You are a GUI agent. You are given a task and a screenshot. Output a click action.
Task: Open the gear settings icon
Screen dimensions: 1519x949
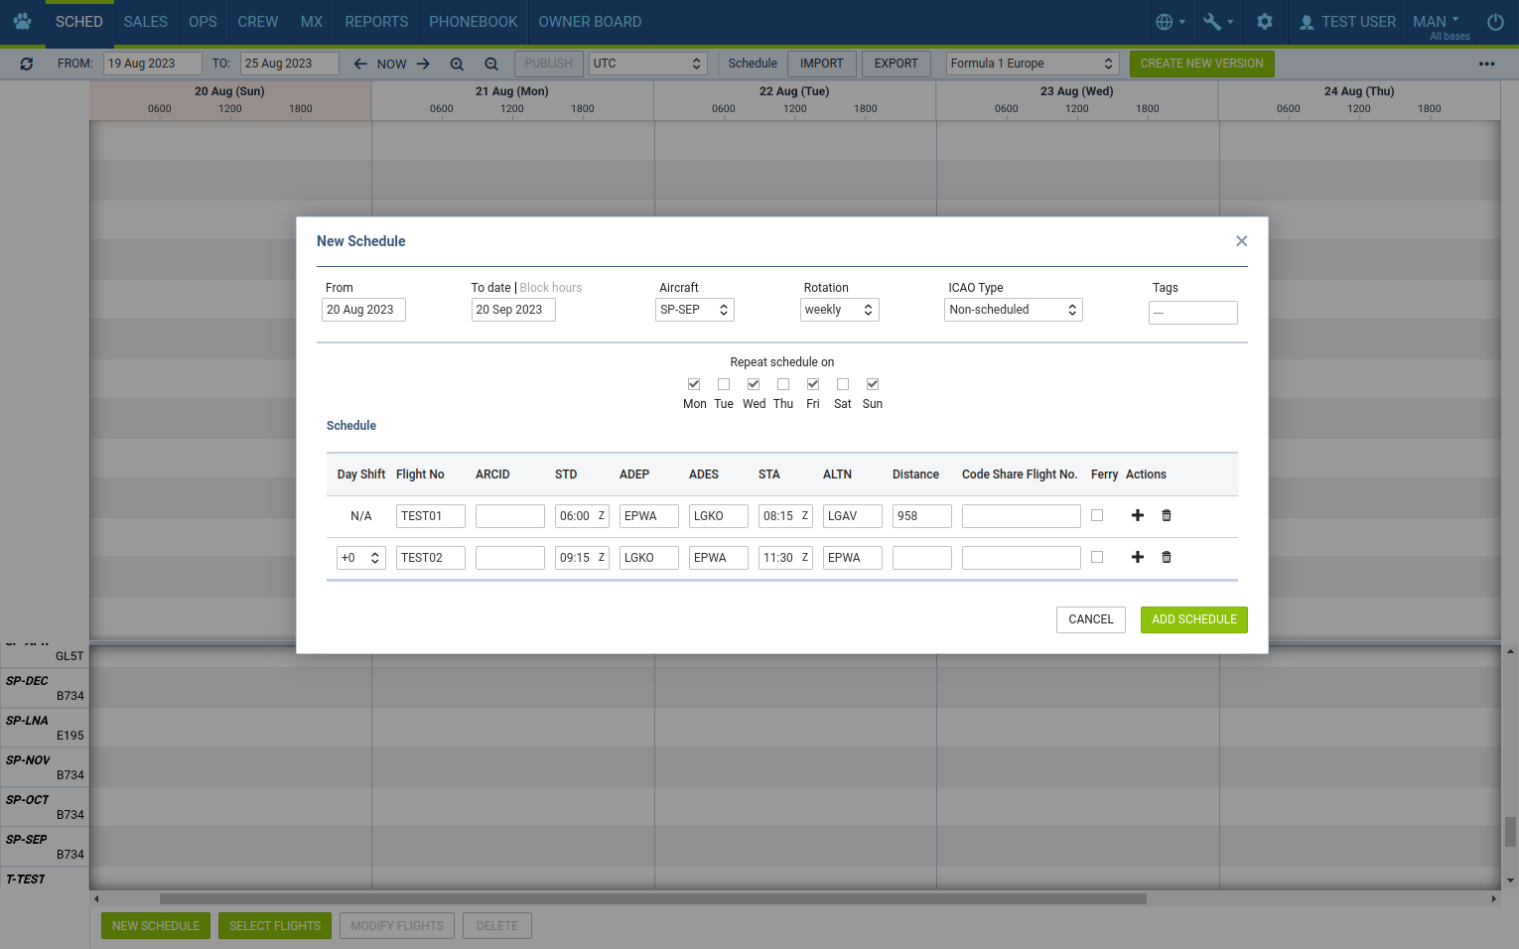click(1264, 21)
